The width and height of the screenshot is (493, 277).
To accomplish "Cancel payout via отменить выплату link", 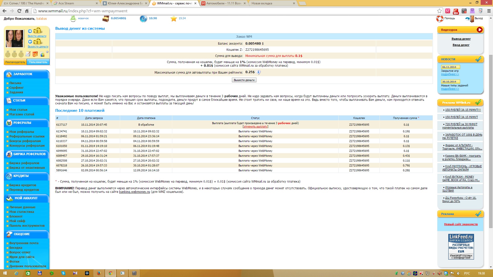I will coord(255,127).
